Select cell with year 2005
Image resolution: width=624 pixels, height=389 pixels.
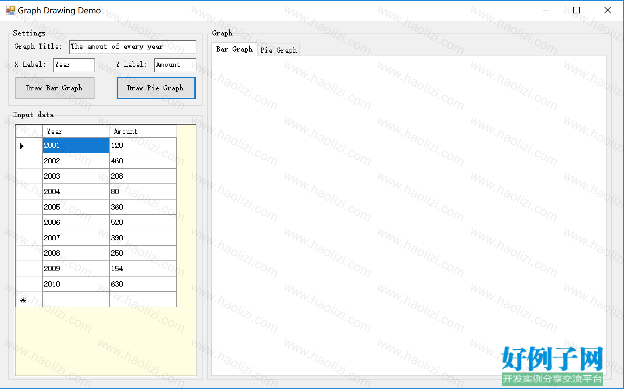[76, 207]
